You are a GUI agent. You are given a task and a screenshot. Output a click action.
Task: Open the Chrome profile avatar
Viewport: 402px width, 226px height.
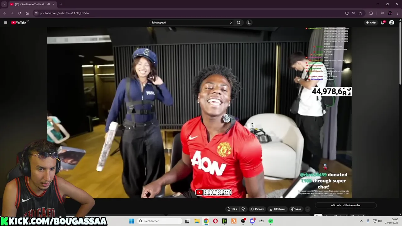pyautogui.click(x=390, y=13)
